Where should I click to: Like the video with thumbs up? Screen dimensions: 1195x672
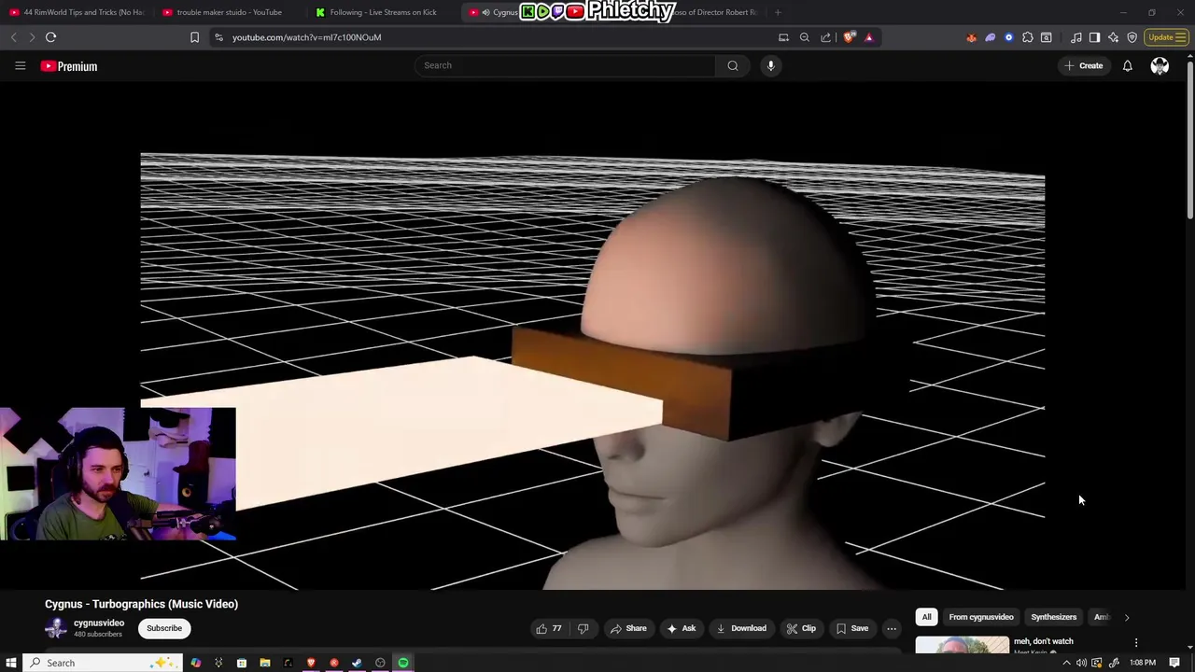coord(549,628)
